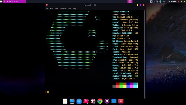Open the network signal indicator

(x=154, y=2)
